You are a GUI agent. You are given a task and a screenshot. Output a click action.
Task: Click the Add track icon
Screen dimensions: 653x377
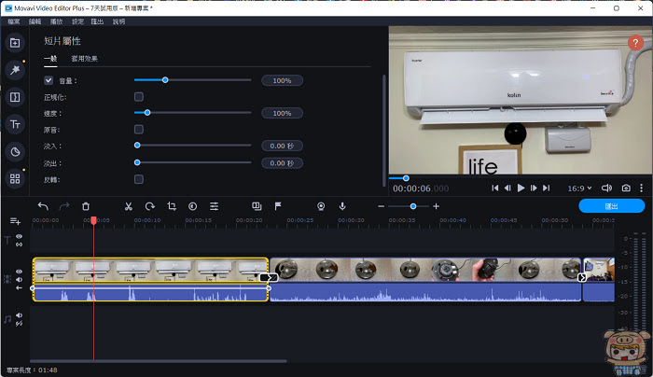[15, 221]
